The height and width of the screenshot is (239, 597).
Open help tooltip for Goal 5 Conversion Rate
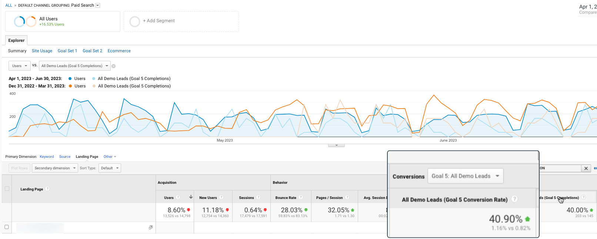[514, 199]
